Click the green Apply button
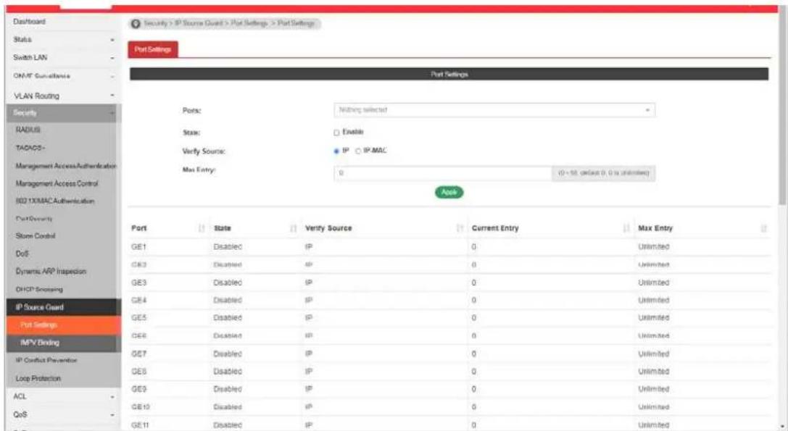This screenshot has height=431, width=788. tap(449, 193)
